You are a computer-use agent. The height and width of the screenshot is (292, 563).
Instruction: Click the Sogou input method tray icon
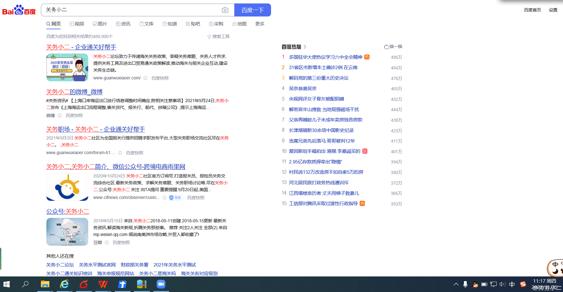(523, 284)
